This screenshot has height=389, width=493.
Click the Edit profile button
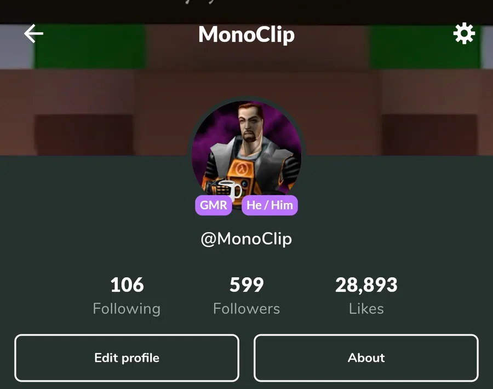click(127, 358)
